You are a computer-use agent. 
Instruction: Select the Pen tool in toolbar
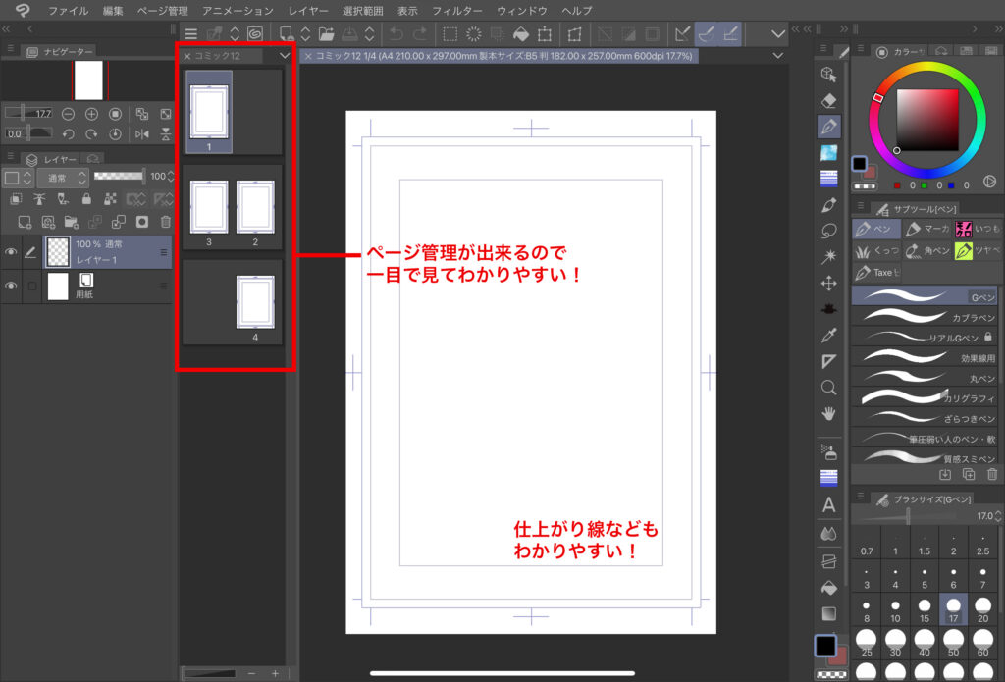[x=828, y=127]
